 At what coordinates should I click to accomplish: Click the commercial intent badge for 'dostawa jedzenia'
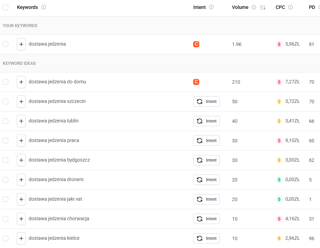coord(196,44)
